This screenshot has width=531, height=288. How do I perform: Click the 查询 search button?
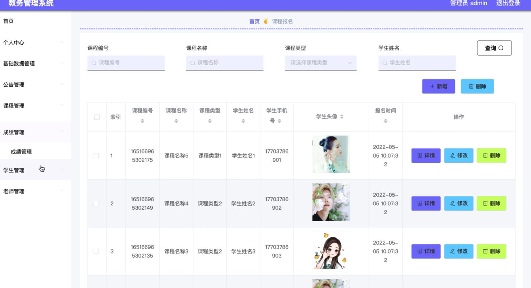[x=494, y=48]
